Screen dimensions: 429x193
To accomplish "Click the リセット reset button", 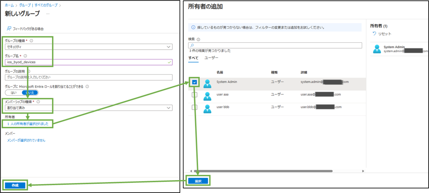I will click(x=381, y=34).
